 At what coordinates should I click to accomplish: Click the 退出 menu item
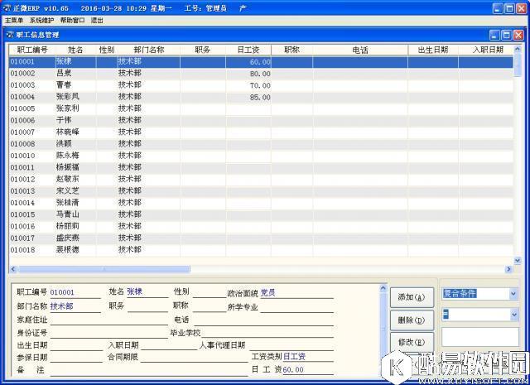pos(97,20)
